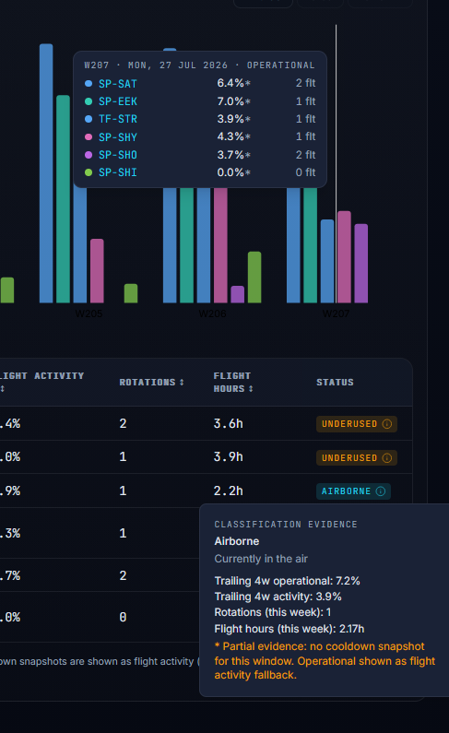Click info icon on second UNDERUSED badge

[387, 457]
